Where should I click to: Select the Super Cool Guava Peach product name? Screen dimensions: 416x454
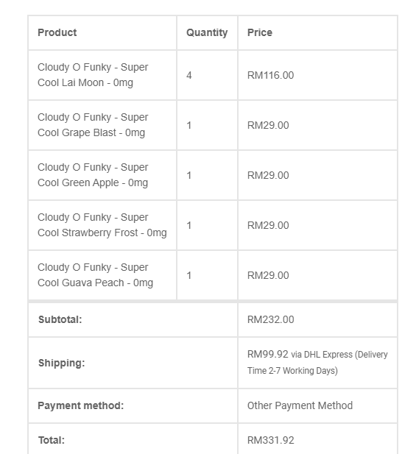[x=95, y=275]
